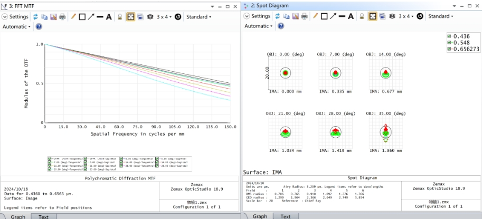
Task: Select the pencil draw tool in FFT MTF
Action: coord(73,17)
